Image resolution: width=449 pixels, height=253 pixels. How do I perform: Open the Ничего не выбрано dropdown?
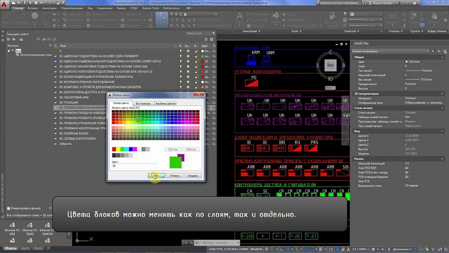(x=390, y=51)
